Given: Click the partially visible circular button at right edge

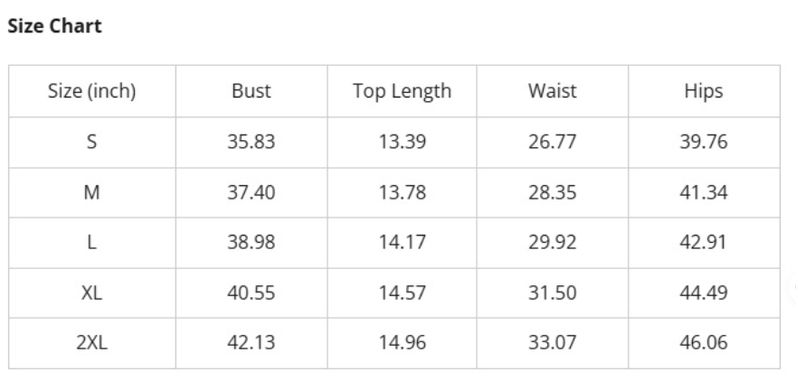Looking at the screenshot, I should click(793, 287).
